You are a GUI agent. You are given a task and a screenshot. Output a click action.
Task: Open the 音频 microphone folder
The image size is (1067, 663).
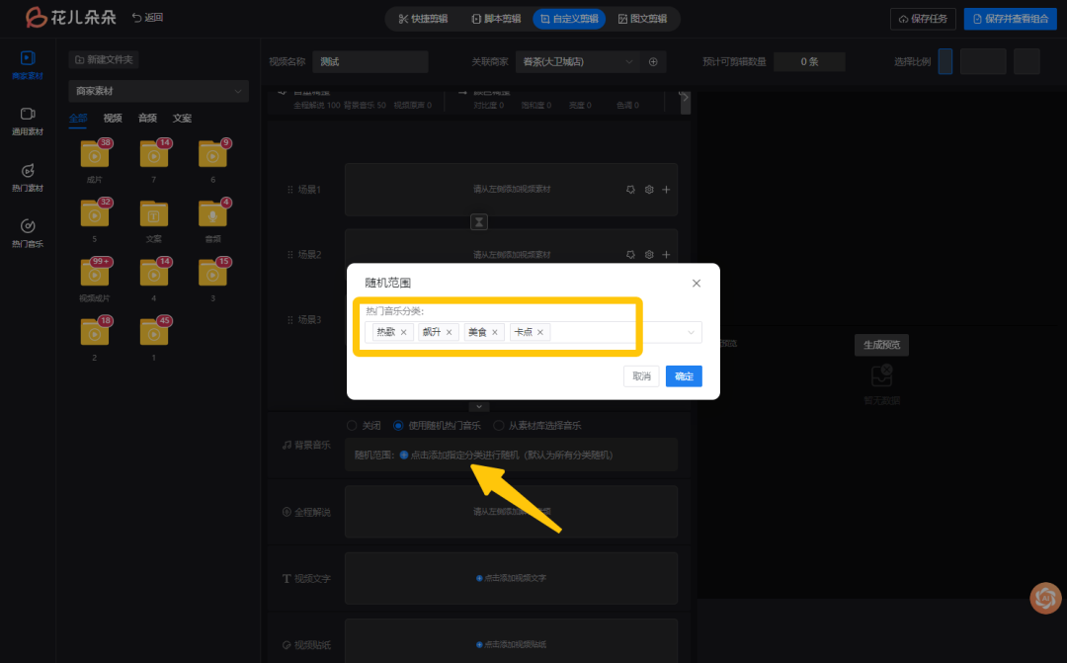[x=213, y=213]
